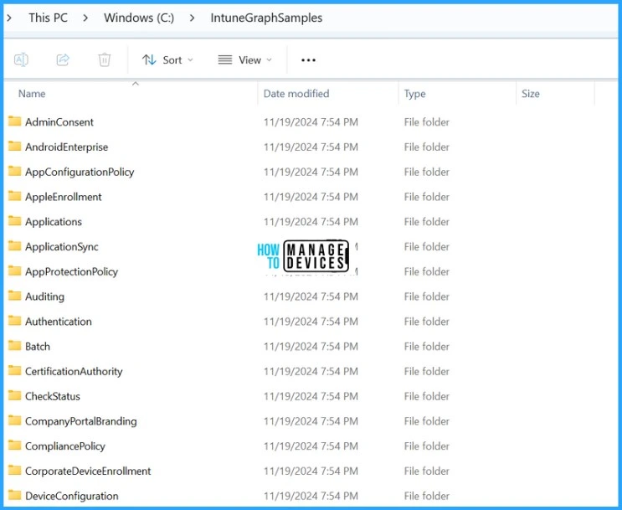Select the DeviceConfiguration folder name
The image size is (622, 510).
(x=72, y=496)
